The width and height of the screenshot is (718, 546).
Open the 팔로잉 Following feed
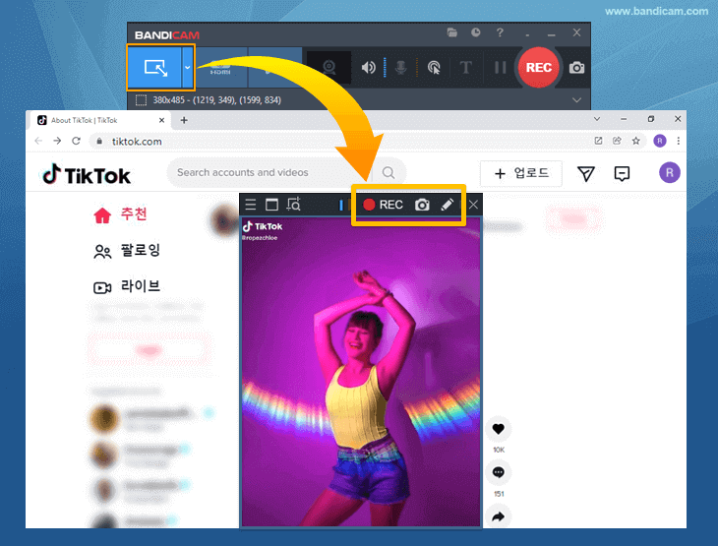coord(127,251)
